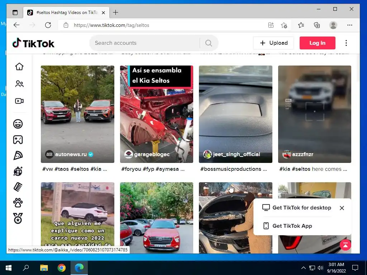
Task: Open the open car hood snow video
Action: [x=235, y=218]
